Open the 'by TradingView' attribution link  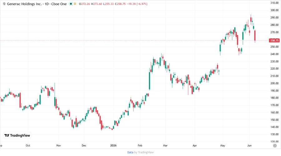144,152
